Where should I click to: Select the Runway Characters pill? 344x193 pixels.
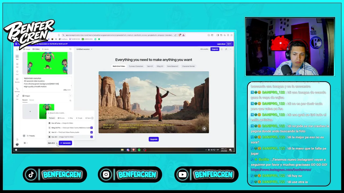pyautogui.click(x=136, y=66)
